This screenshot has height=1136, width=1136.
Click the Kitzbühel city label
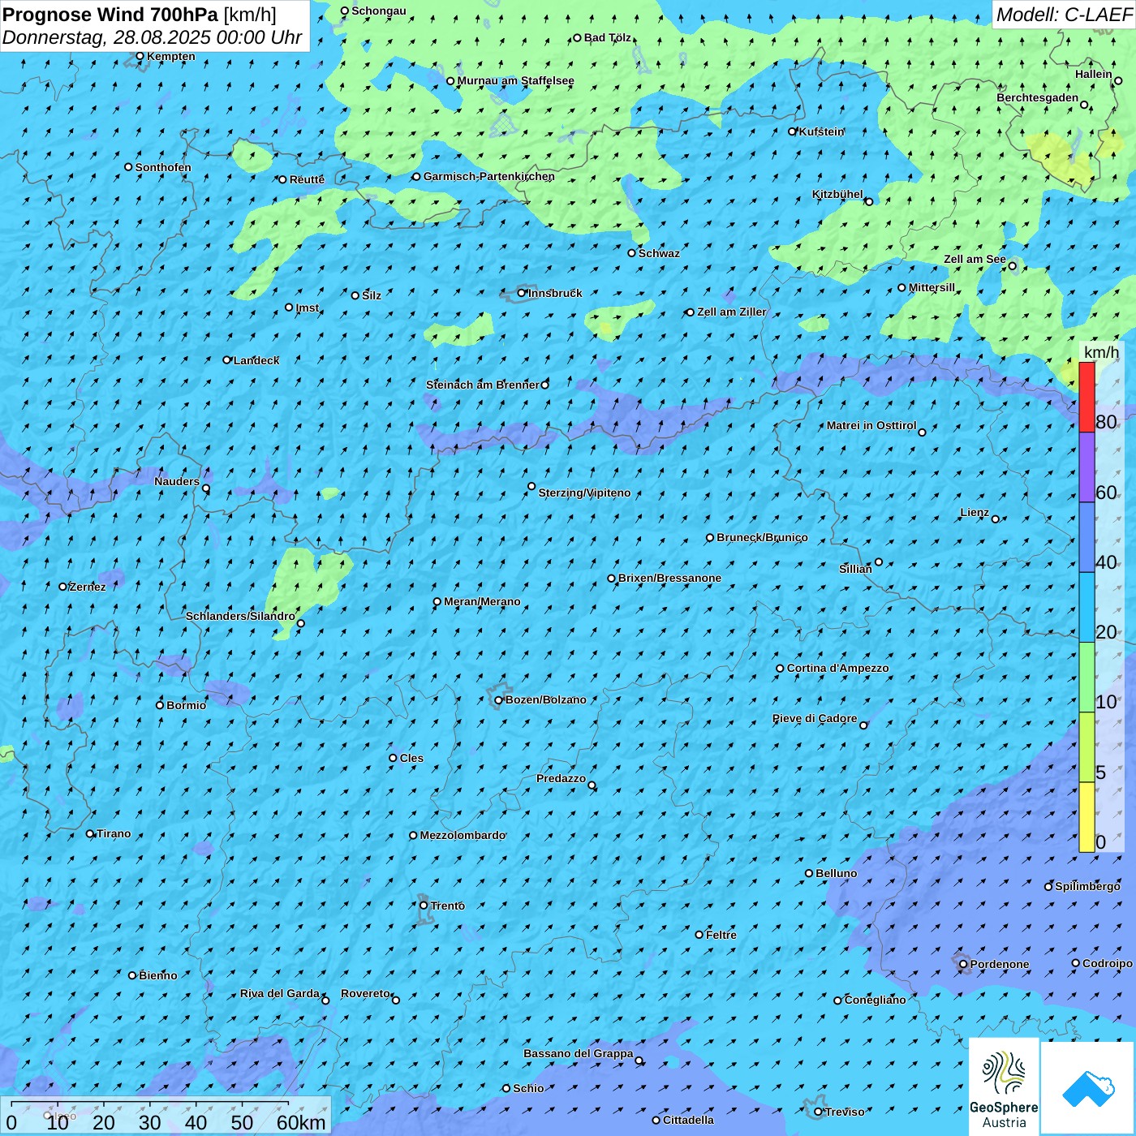point(837,194)
